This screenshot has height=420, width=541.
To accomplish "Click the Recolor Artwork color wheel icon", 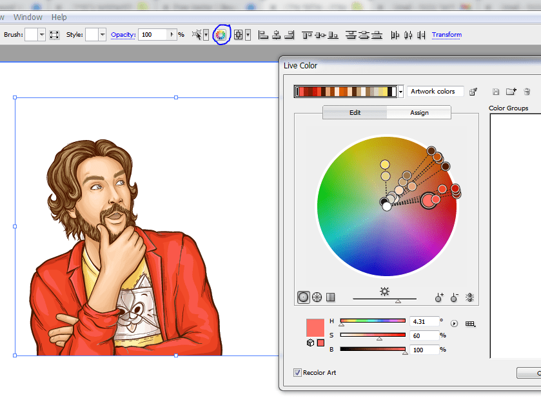I will click(x=221, y=35).
